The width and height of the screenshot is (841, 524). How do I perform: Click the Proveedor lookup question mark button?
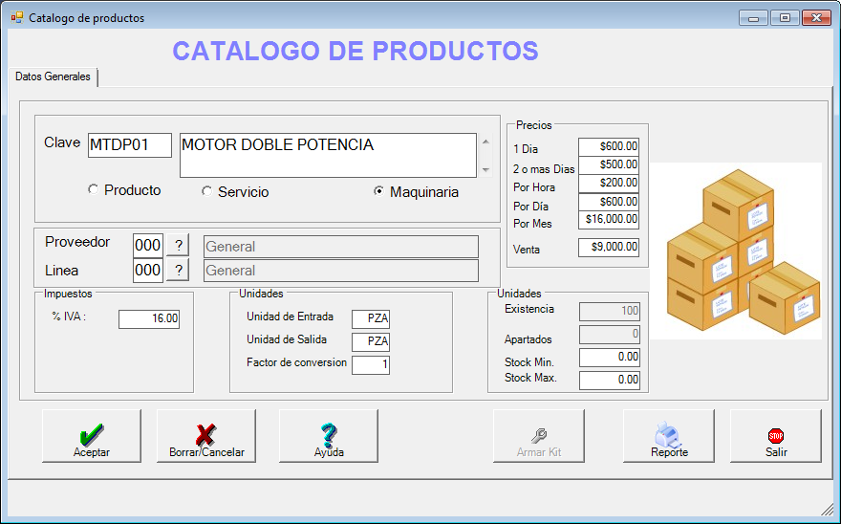(178, 246)
